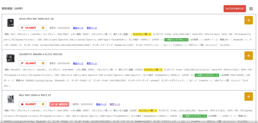The width and height of the screenshot is (258, 123).
Task: Click the 無線LAN : IEEE802.11a/b/g/n/ac/ax spec in GIGABYTE row
Action: pyautogui.click(x=34, y=80)
